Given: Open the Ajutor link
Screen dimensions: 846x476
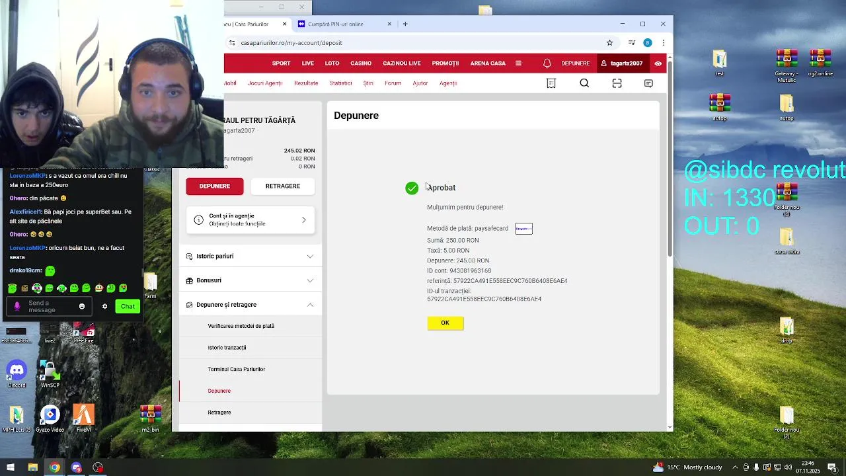Looking at the screenshot, I should coord(420,83).
